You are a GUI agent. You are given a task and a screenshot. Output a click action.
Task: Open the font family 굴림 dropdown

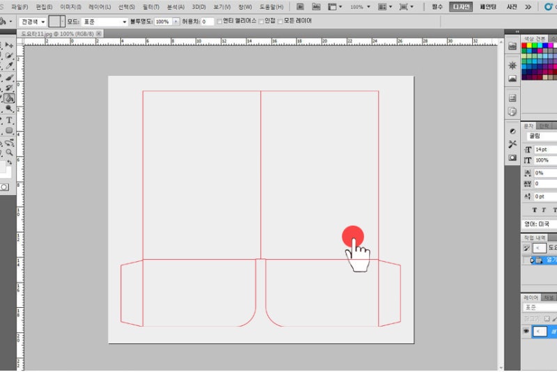(542, 136)
